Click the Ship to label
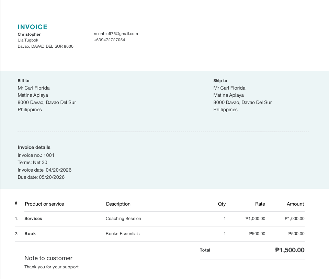The image size is (329, 279). click(x=220, y=81)
